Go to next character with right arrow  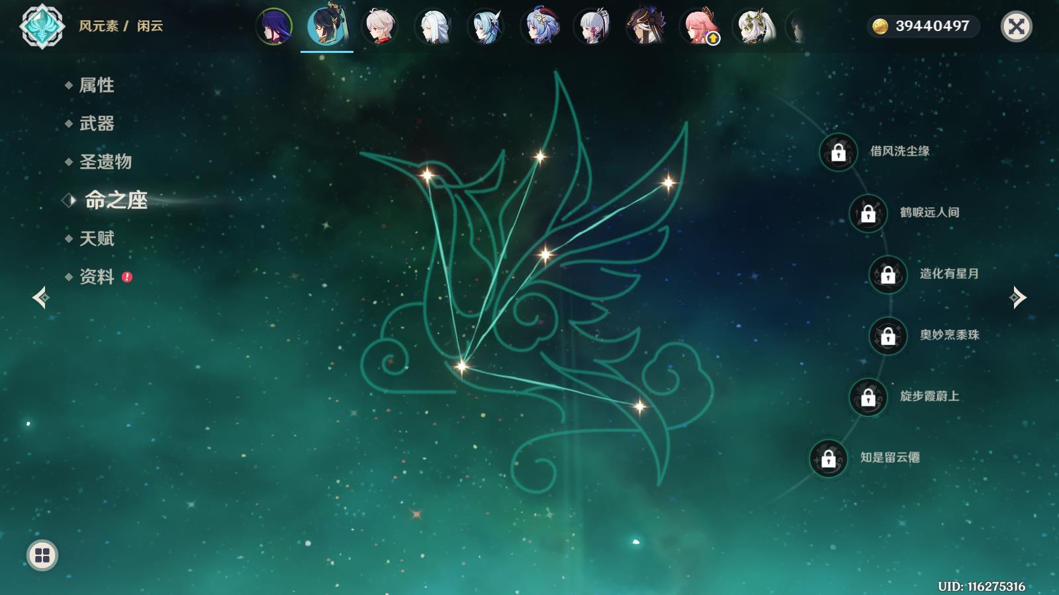click(1018, 297)
